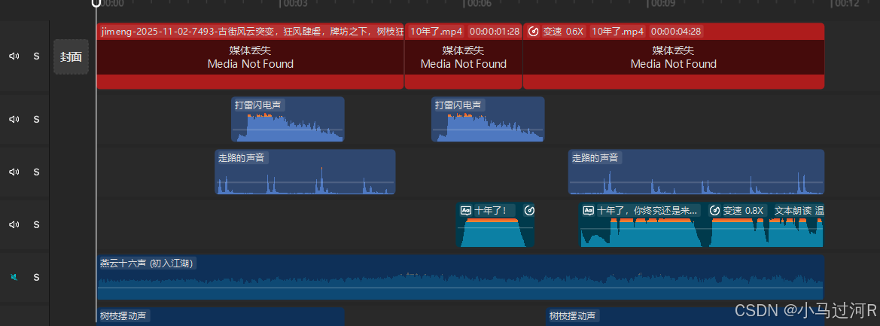
Task: Open the 封面 cover button
Action: point(72,56)
